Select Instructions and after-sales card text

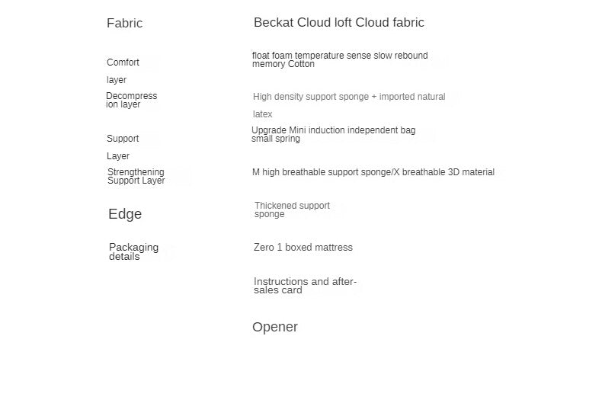pos(304,286)
